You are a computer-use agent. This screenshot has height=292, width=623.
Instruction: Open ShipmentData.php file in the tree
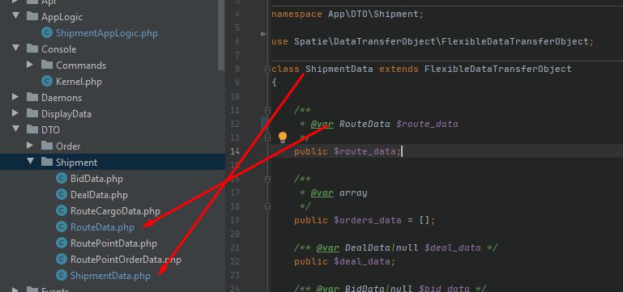[x=110, y=276]
